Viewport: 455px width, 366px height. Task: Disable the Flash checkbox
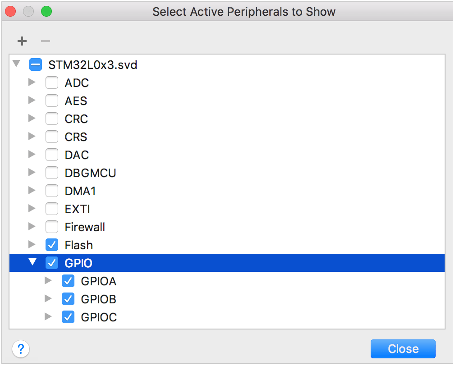52,245
